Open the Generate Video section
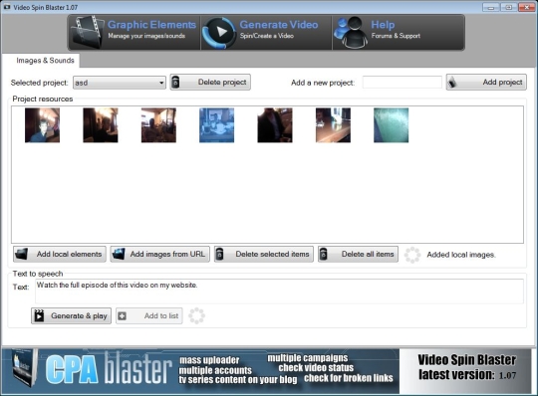Screen dimensions: 538x396 point(266,32)
